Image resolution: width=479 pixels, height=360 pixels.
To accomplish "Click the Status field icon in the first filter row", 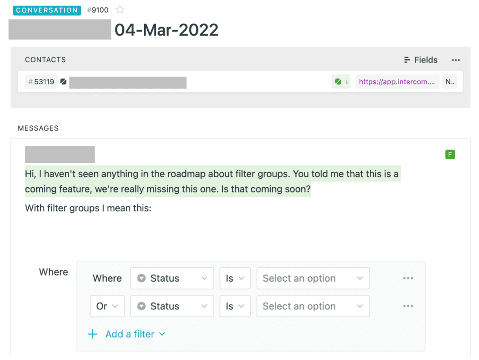I will (x=141, y=278).
